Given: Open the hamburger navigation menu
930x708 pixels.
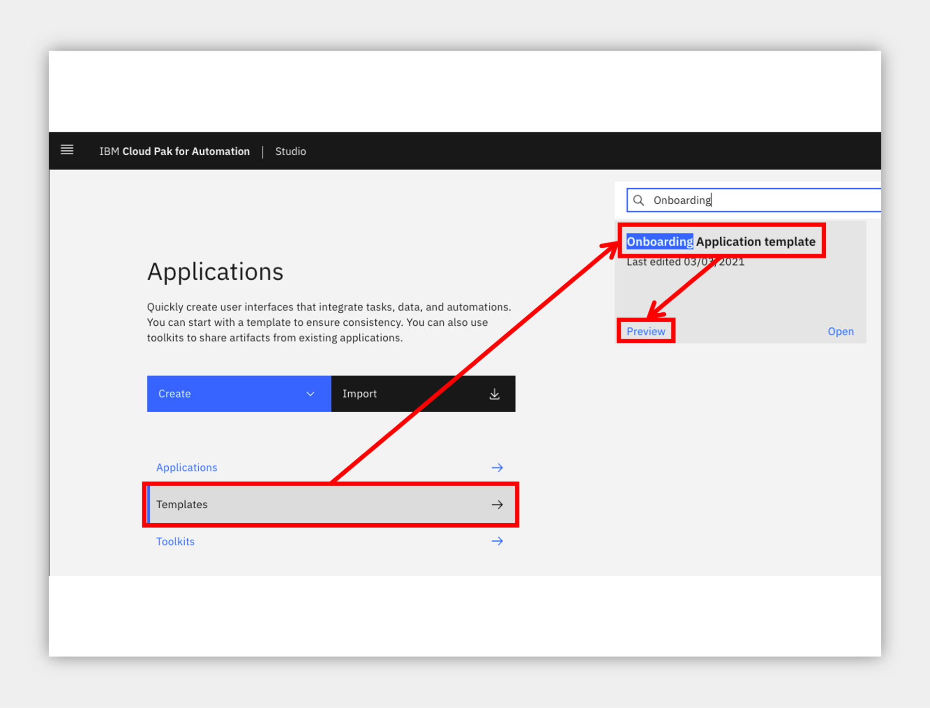Looking at the screenshot, I should [67, 150].
